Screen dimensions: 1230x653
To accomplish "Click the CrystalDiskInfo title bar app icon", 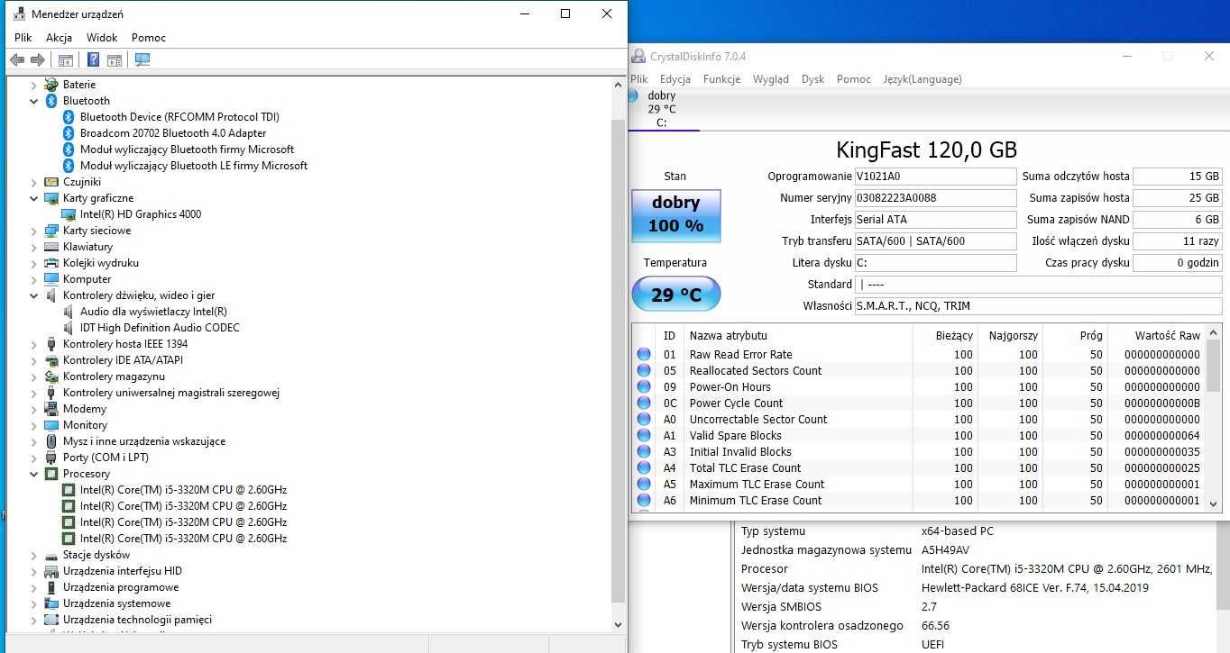I will click(x=638, y=56).
